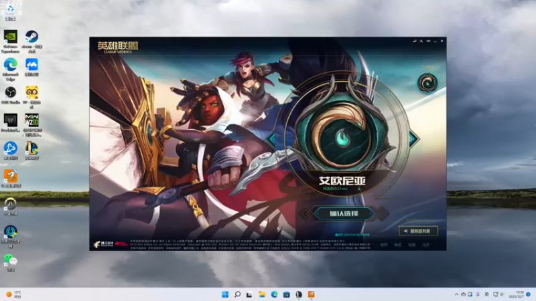Click the League of Legends logo
The height and width of the screenshot is (301, 536).
coord(118,47)
